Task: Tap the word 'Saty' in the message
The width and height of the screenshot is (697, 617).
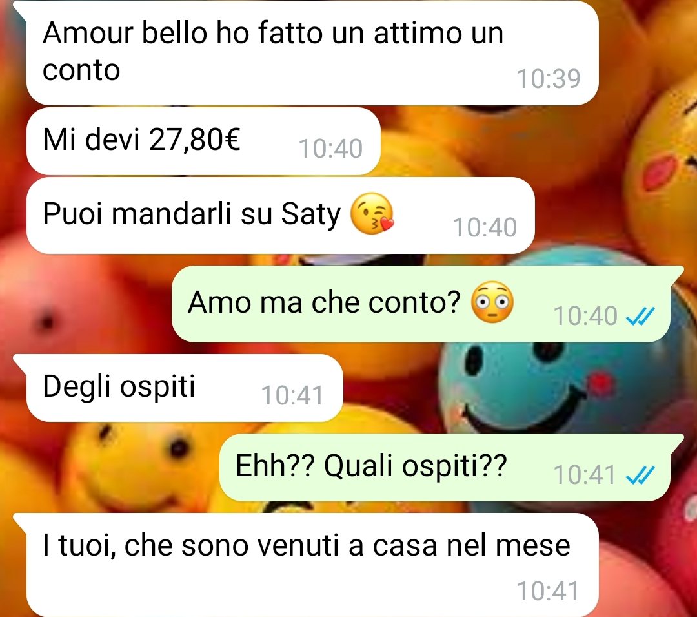Action: click(310, 214)
